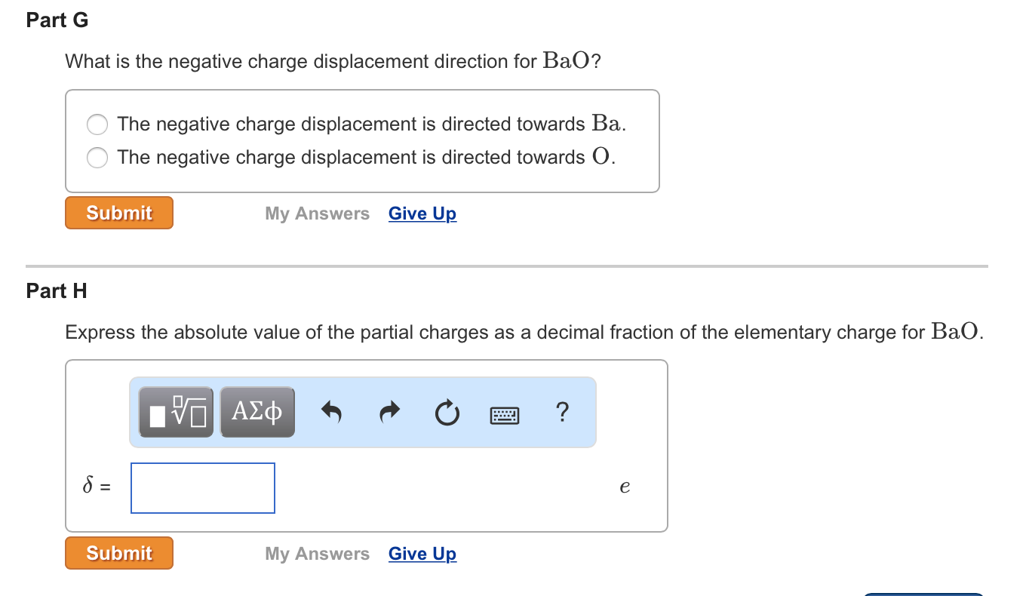Give Up on Part H
1026x596 pixels.
(422, 554)
